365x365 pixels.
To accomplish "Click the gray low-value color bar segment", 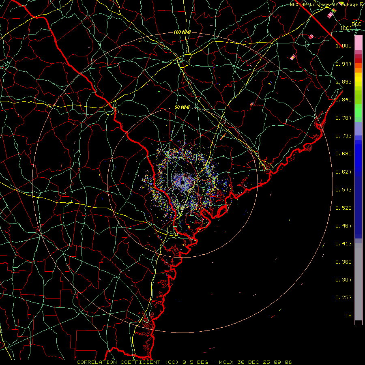I will pyautogui.click(x=358, y=282).
